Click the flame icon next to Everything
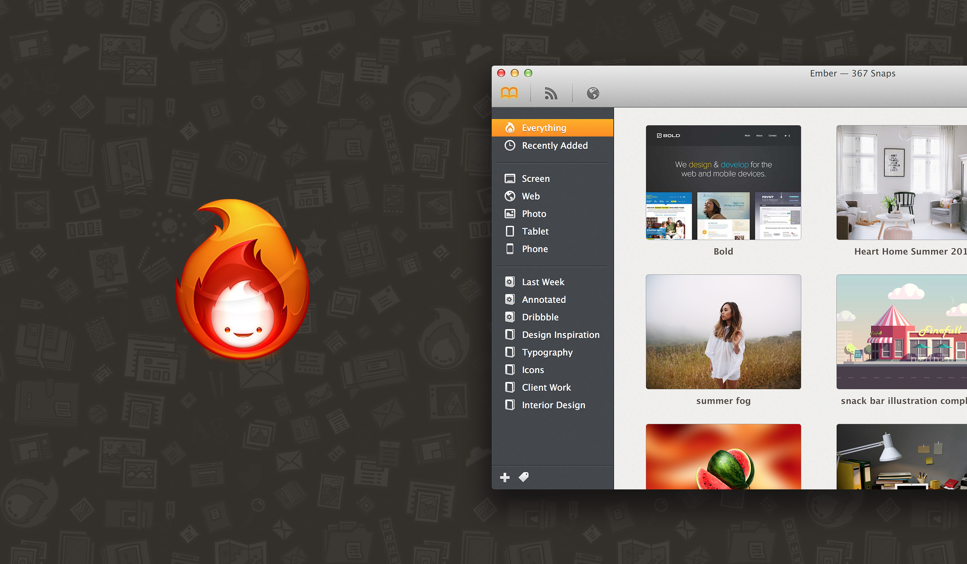This screenshot has width=967, height=564. coord(510,127)
